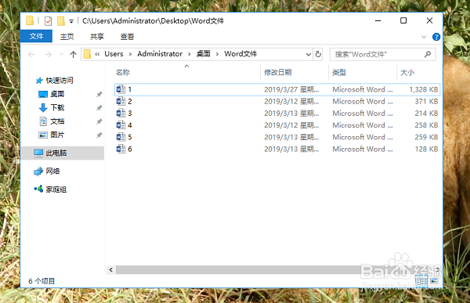Click the magnifier search icon

pyautogui.click(x=428, y=54)
